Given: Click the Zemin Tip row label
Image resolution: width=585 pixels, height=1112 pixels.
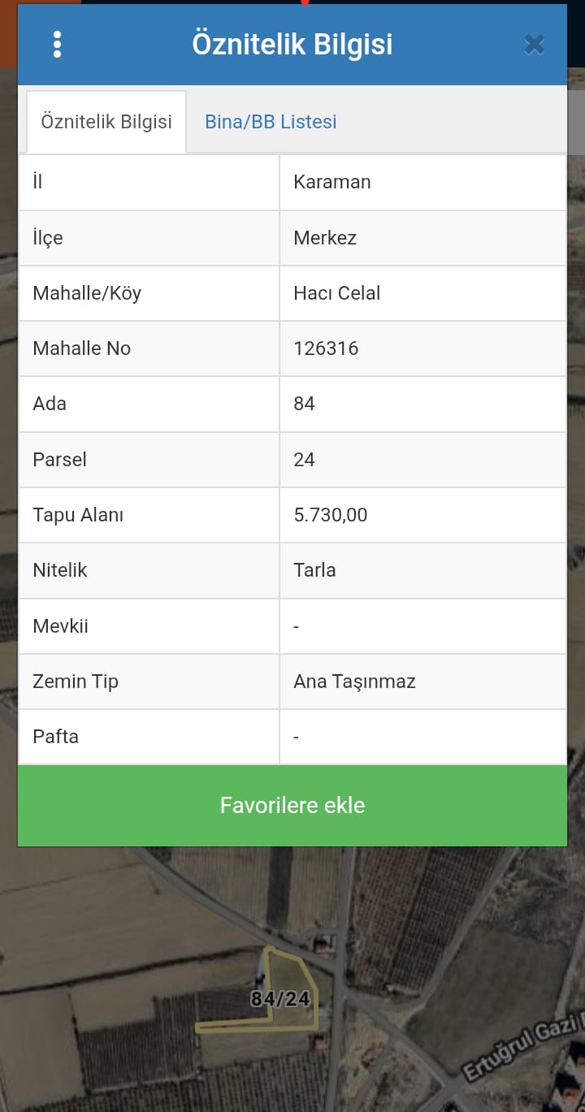Looking at the screenshot, I should 76,681.
